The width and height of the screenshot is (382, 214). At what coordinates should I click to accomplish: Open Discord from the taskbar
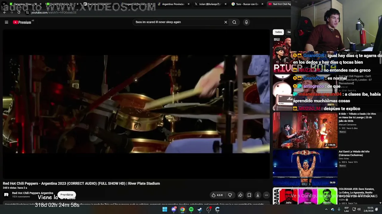click(x=174, y=209)
